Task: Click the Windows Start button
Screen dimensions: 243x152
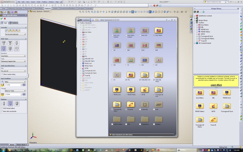Action: tap(3, 150)
